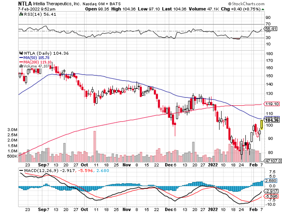Click the 180 price axis label
Image resolution: width=282 pixels, height=213 pixels.
[x=269, y=54]
